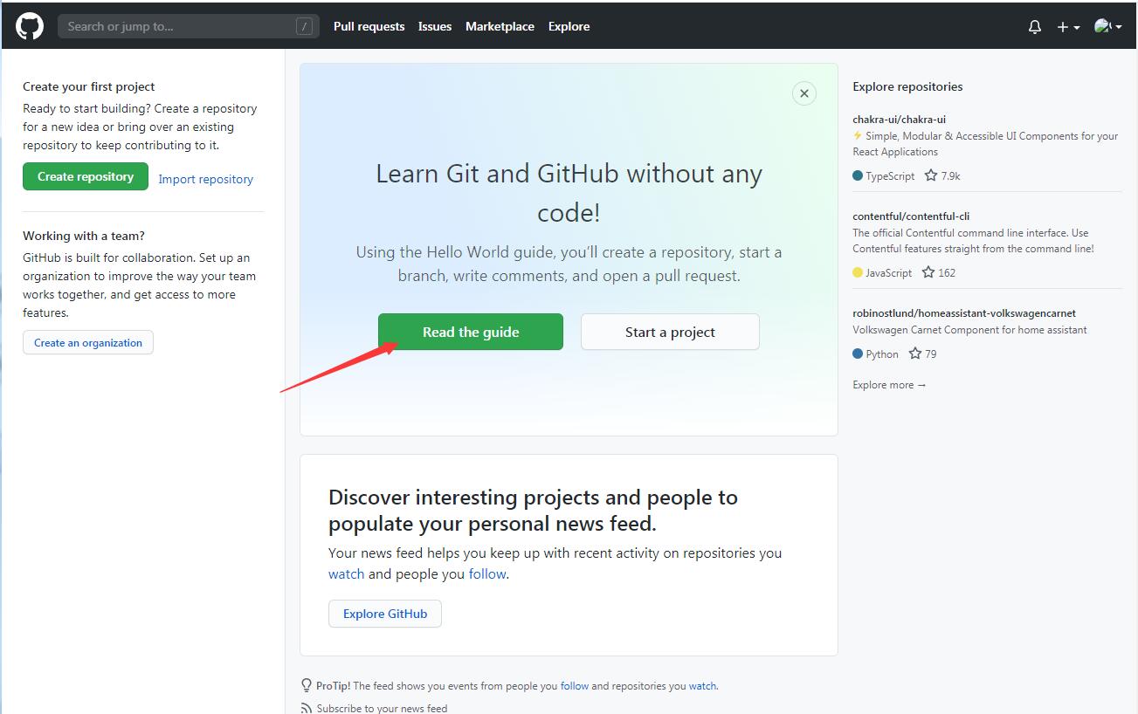Screen dimensions: 1138x714
Task: Click the Explore GitHub button
Action: (385, 614)
